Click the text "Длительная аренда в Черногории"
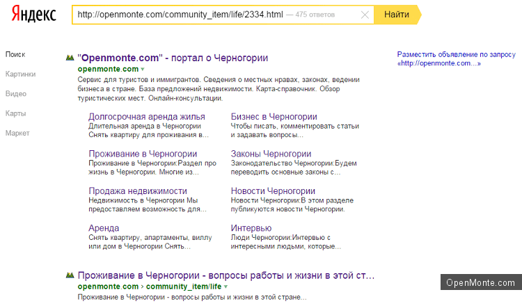Viewport: 522px width, 306px height. point(145,126)
